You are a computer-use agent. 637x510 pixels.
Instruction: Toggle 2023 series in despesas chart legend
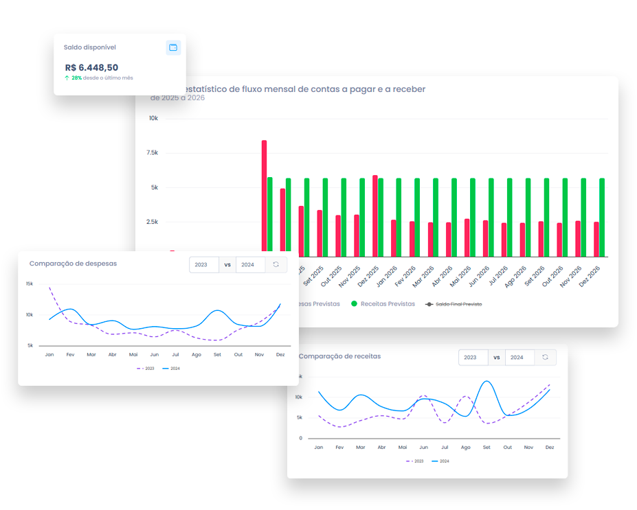point(146,369)
